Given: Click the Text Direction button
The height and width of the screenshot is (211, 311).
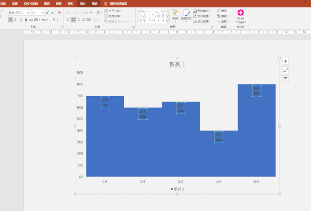Looking at the screenshot, I should (x=114, y=10).
